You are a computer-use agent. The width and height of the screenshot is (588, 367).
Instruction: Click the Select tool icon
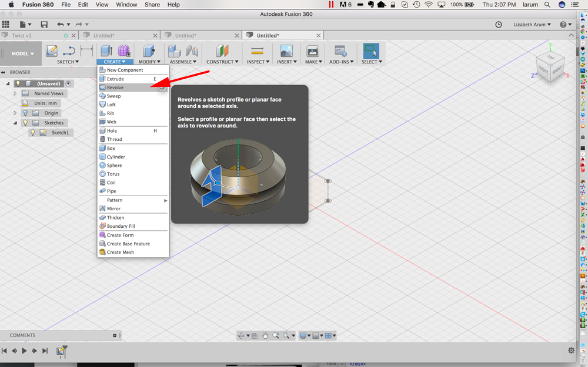(371, 51)
